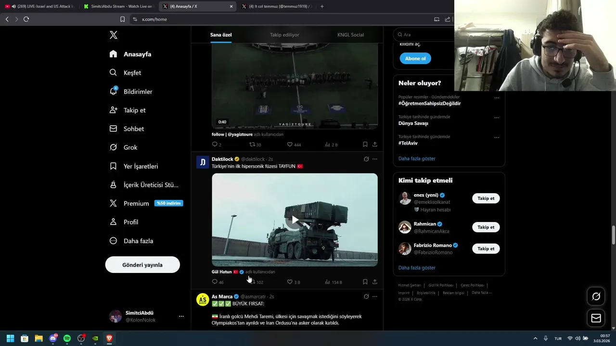Open Premium with %50 indirim badge
The image size is (616, 346).
146,203
